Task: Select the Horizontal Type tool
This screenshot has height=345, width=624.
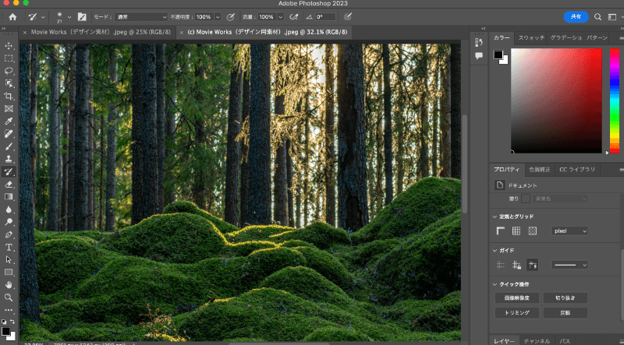Action: pyautogui.click(x=9, y=247)
